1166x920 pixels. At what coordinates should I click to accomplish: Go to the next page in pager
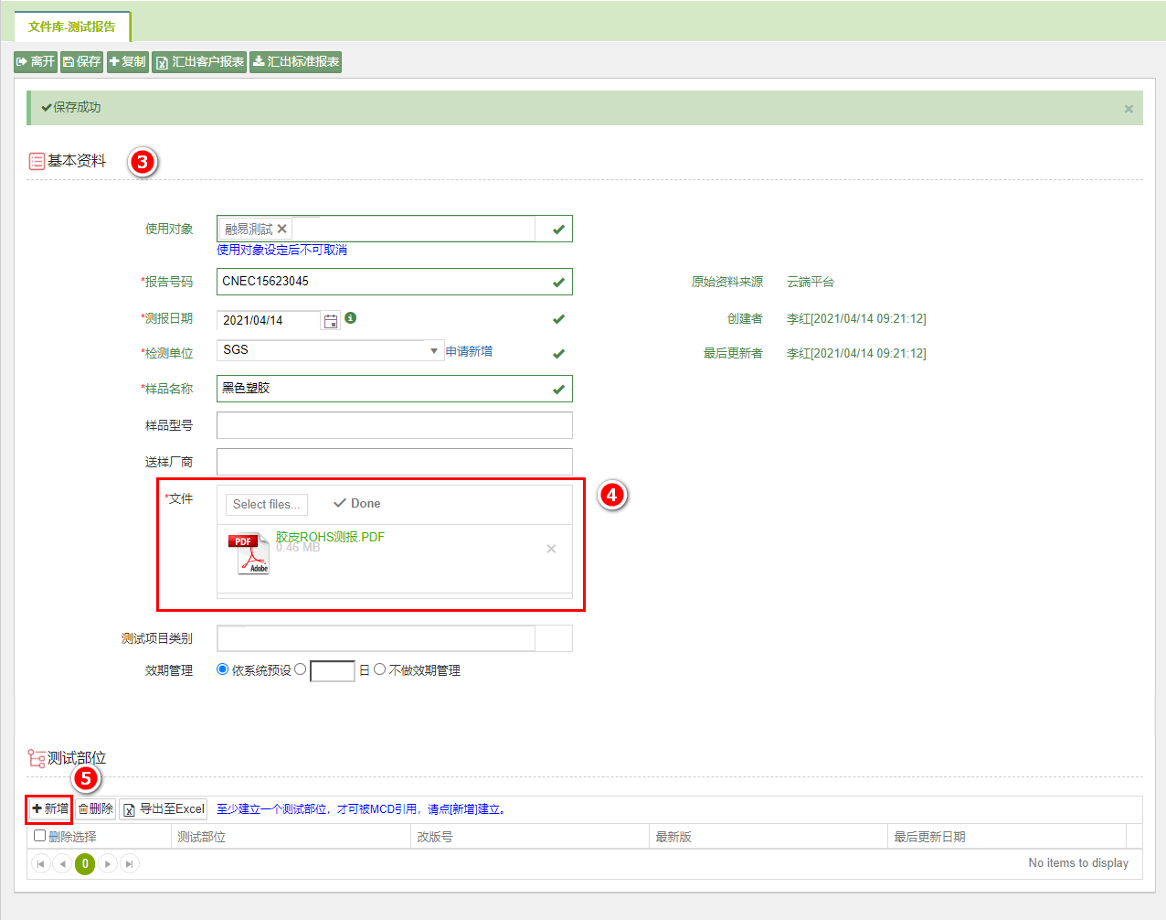coord(108,863)
